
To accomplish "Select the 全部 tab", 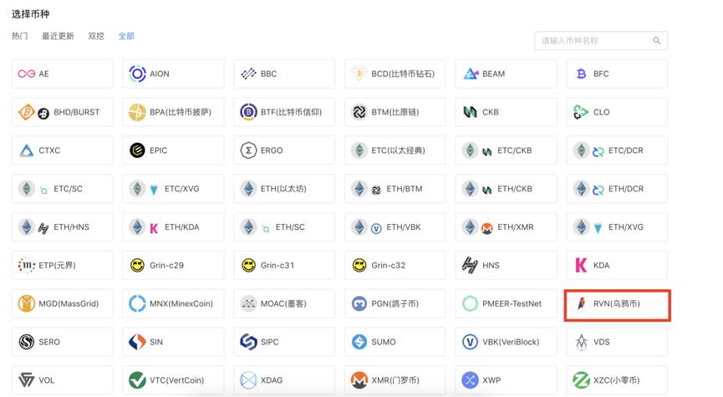I will tap(126, 36).
